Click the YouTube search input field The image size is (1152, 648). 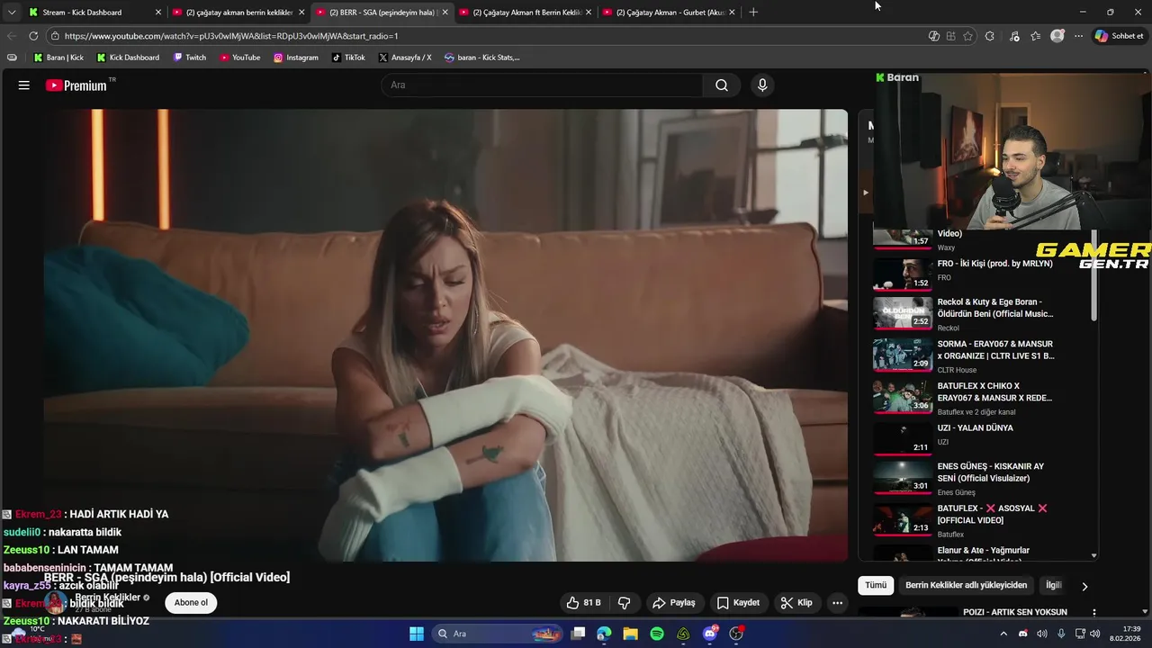(542, 85)
